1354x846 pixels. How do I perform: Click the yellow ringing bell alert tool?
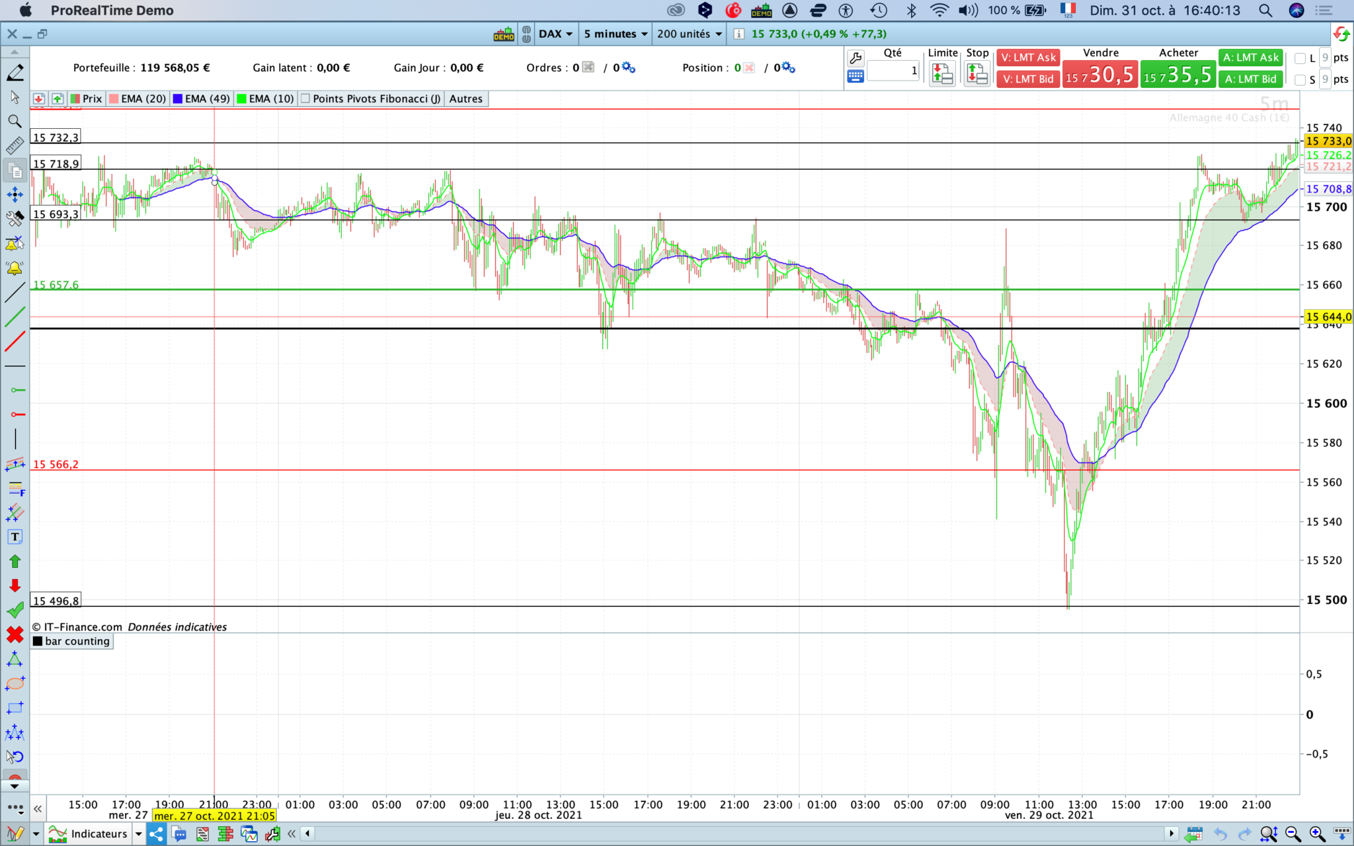(15, 268)
